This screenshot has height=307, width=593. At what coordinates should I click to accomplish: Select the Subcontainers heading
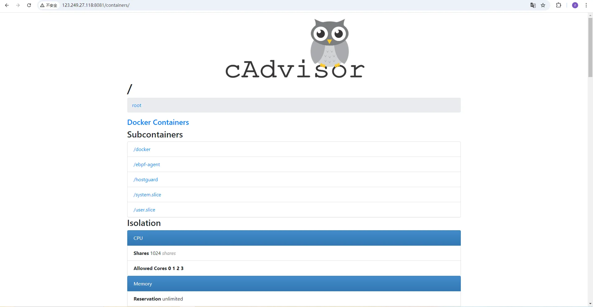coord(155,135)
